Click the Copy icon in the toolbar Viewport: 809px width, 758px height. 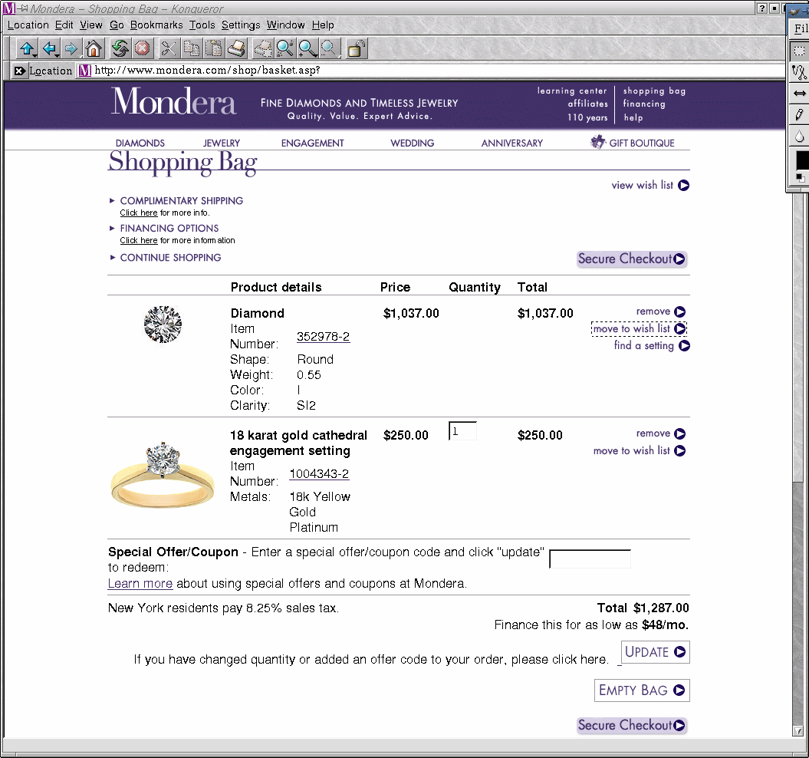pyautogui.click(x=192, y=49)
